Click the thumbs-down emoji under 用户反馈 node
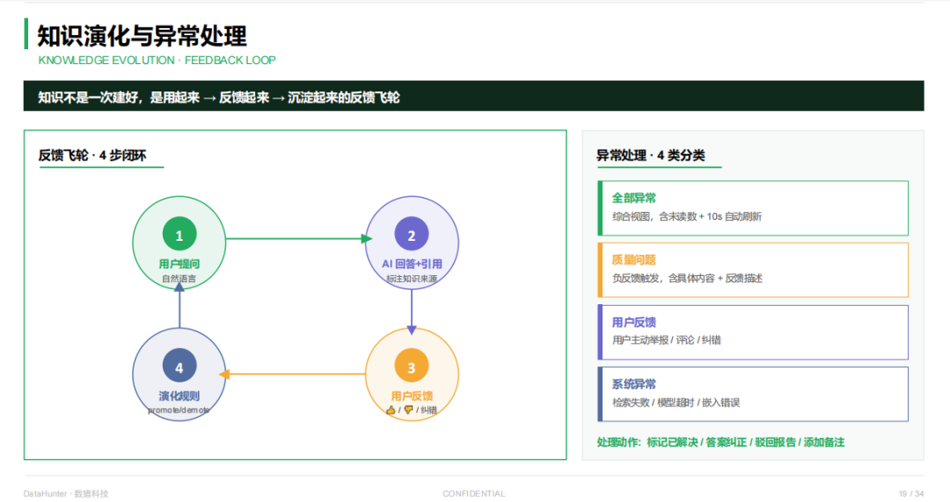Screen dimensions: 950x502 pos(408,410)
